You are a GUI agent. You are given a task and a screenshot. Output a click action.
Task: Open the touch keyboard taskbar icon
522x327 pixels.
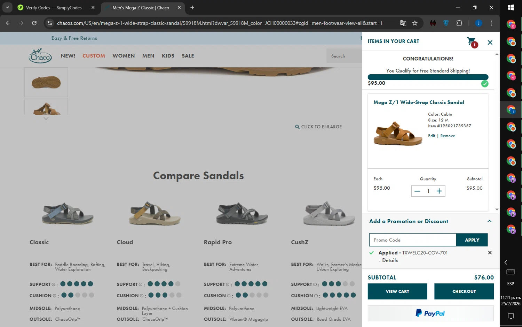click(511, 272)
